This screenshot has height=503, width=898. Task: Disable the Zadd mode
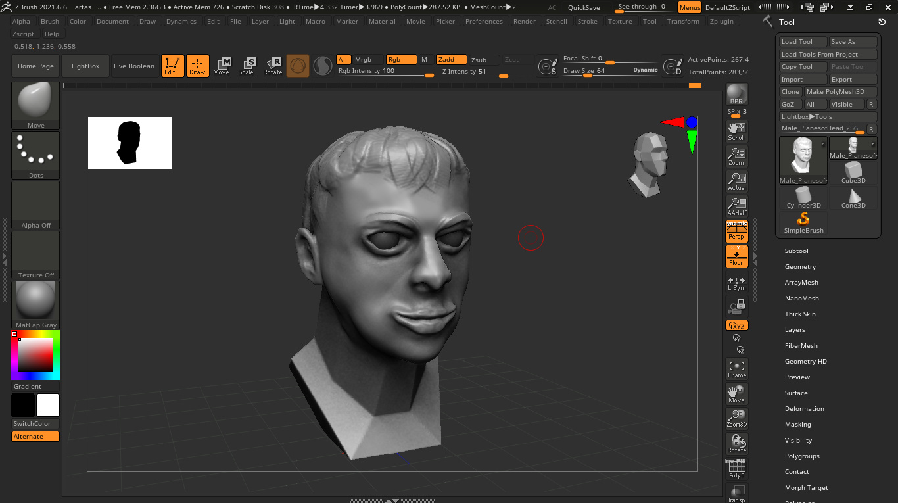[x=451, y=60]
